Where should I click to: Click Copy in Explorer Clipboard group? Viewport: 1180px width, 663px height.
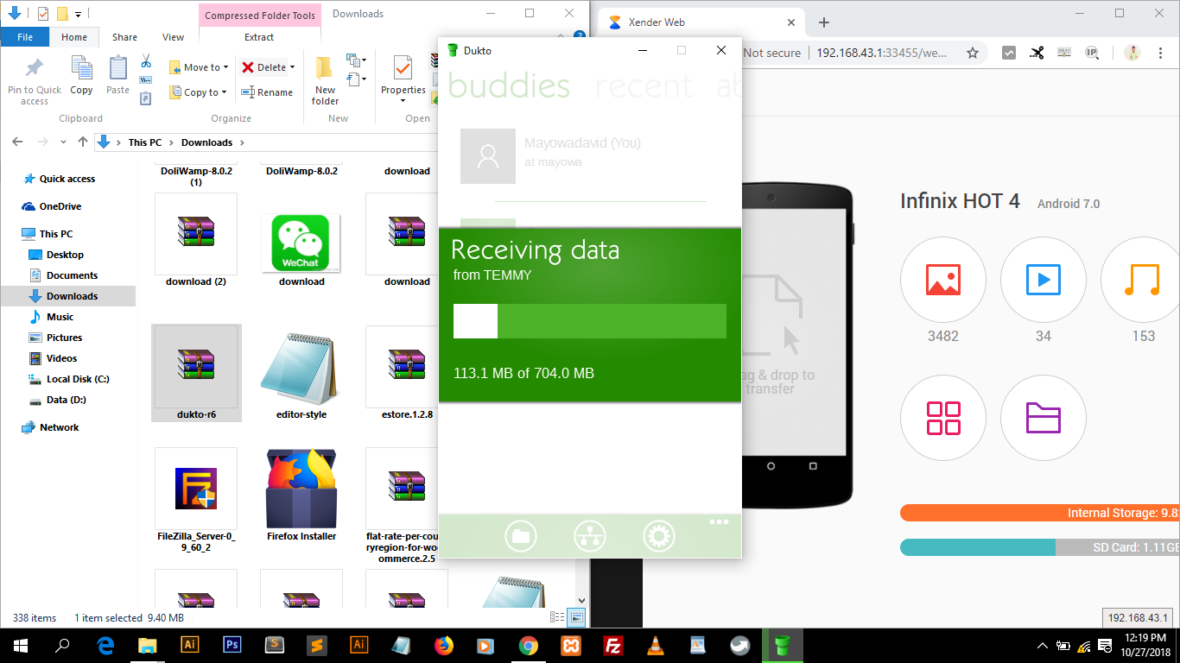point(81,75)
